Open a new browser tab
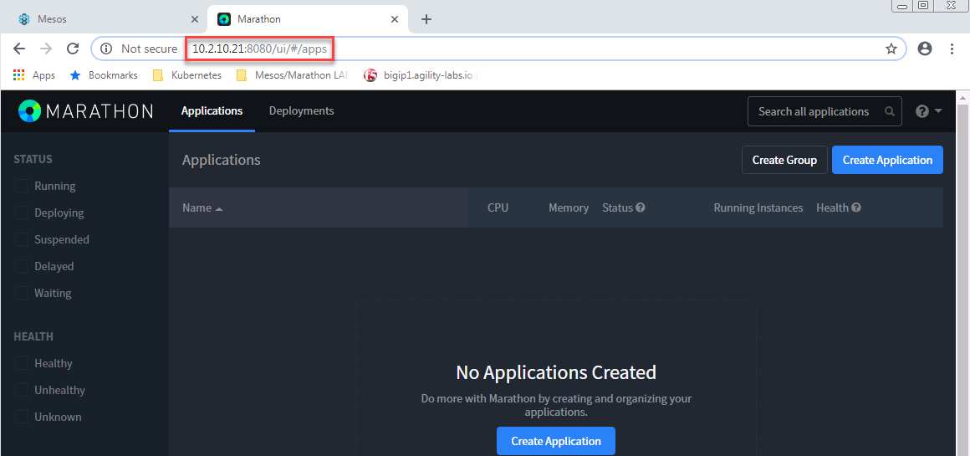The height and width of the screenshot is (456, 970). click(426, 19)
